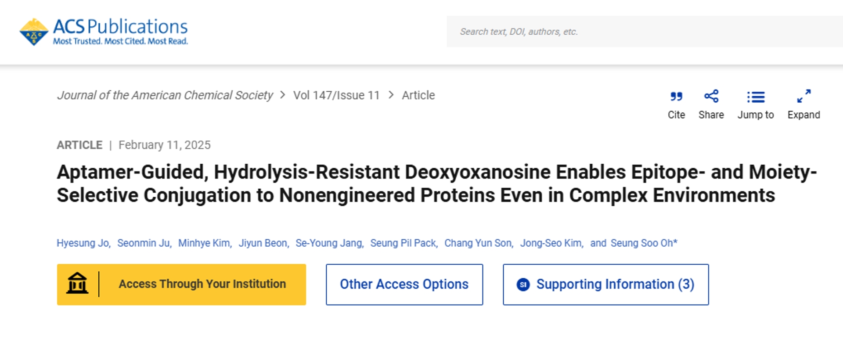This screenshot has height=356, width=843.
Task: Open Supporting Information (3) button
Action: [606, 284]
